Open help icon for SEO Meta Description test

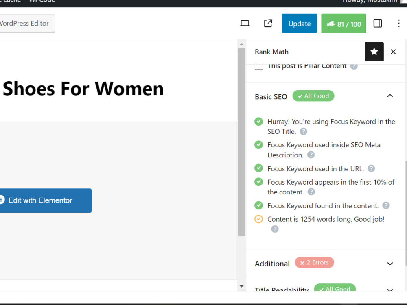click(x=311, y=155)
